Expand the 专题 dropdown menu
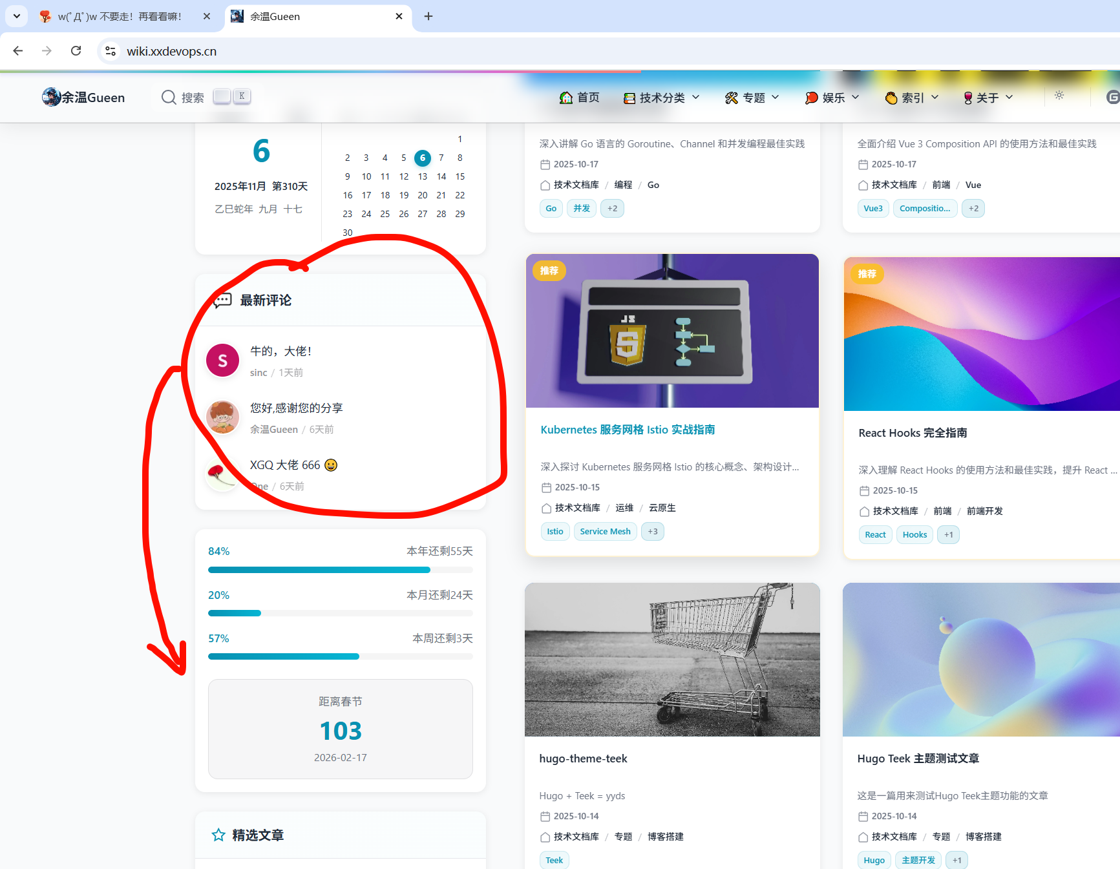This screenshot has width=1120, height=869. click(x=752, y=98)
